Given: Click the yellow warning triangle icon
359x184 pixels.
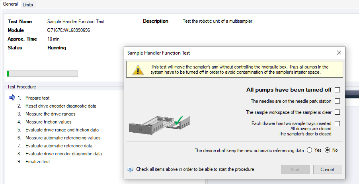Looking at the screenshot, I should (x=138, y=70).
